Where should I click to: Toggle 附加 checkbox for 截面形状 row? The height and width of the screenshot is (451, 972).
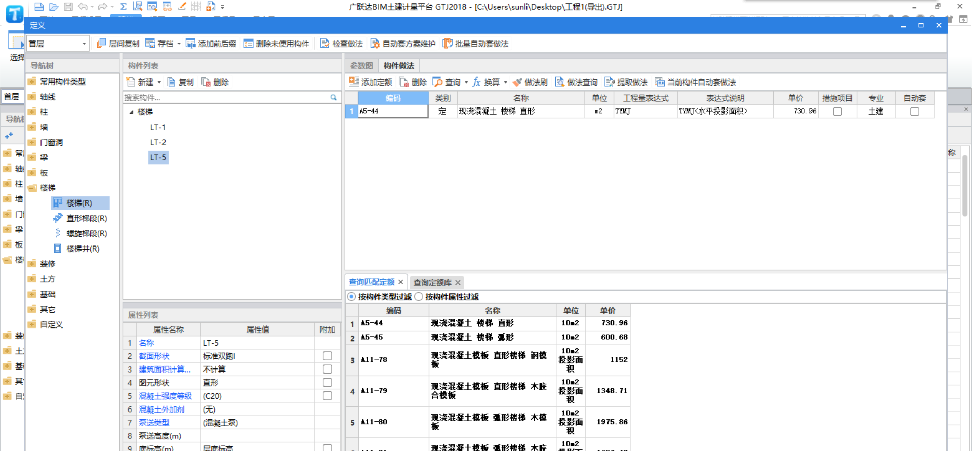pos(328,356)
